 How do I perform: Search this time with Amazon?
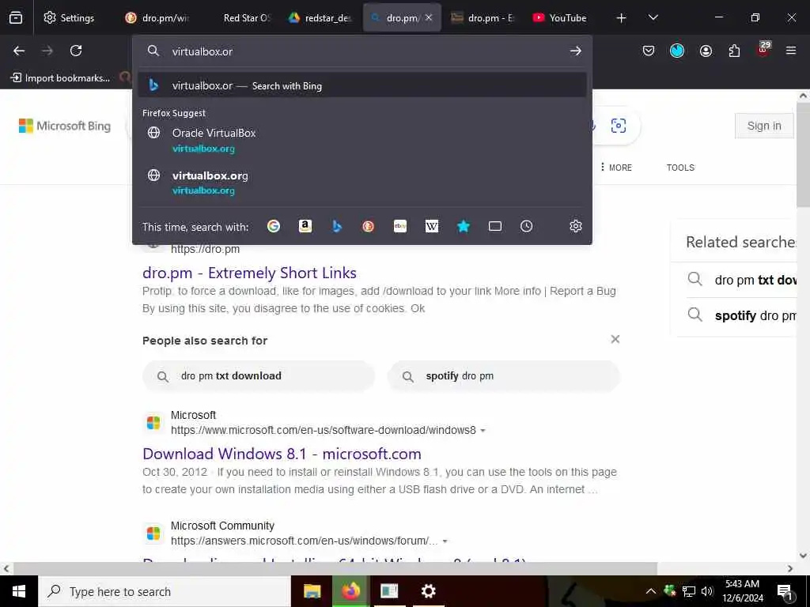click(x=305, y=226)
